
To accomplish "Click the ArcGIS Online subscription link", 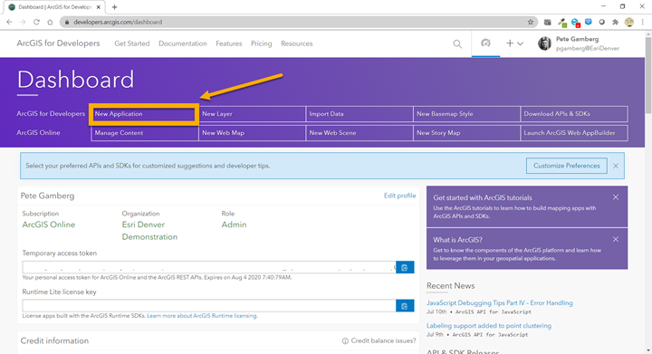I will [x=49, y=225].
